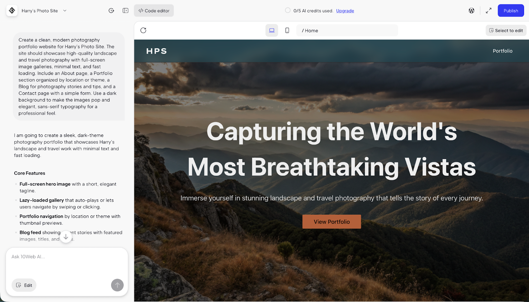This screenshot has height=302, width=529.
Task: Publish the website
Action: click(510, 10)
